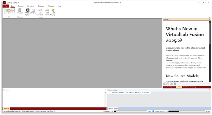Select the Diffractive Optics setup icon
The image size is (212, 115).
27,10
